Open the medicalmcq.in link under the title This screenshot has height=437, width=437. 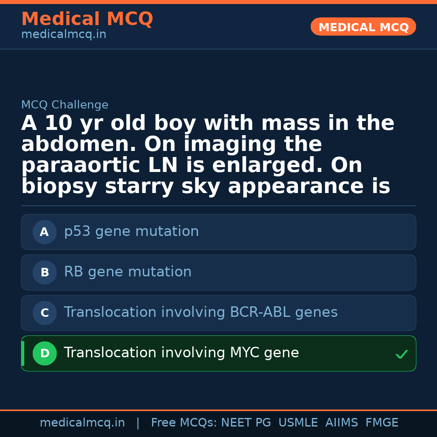tap(64, 35)
